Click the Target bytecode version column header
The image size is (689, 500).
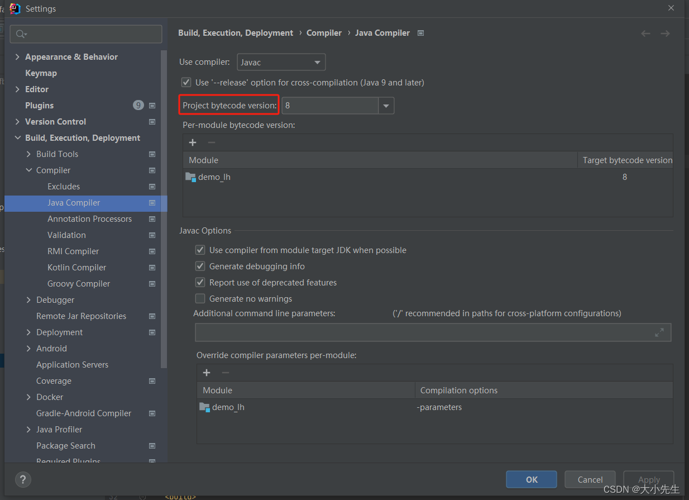pos(626,160)
